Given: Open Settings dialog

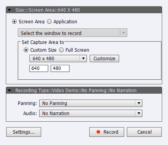Looking at the screenshot, I should 24,132.
